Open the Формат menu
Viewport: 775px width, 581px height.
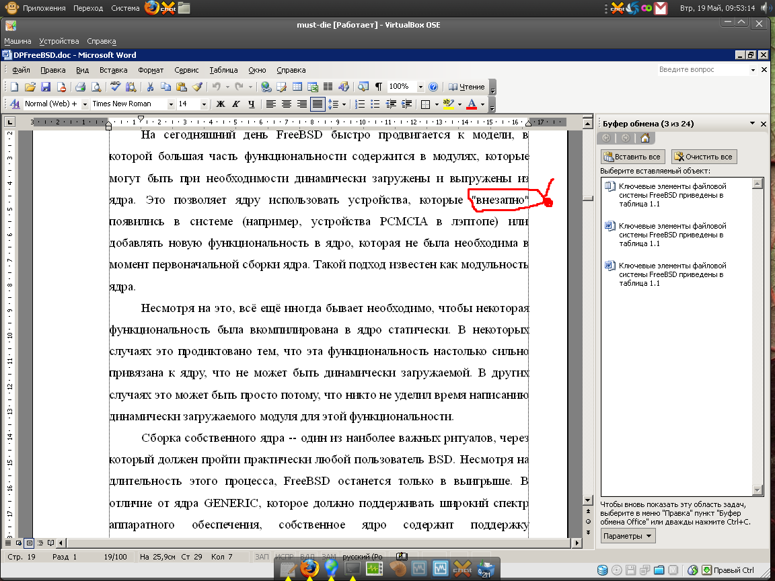[x=151, y=70]
